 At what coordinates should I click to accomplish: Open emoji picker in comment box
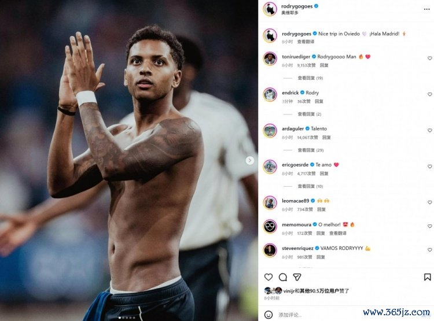coord(268,315)
